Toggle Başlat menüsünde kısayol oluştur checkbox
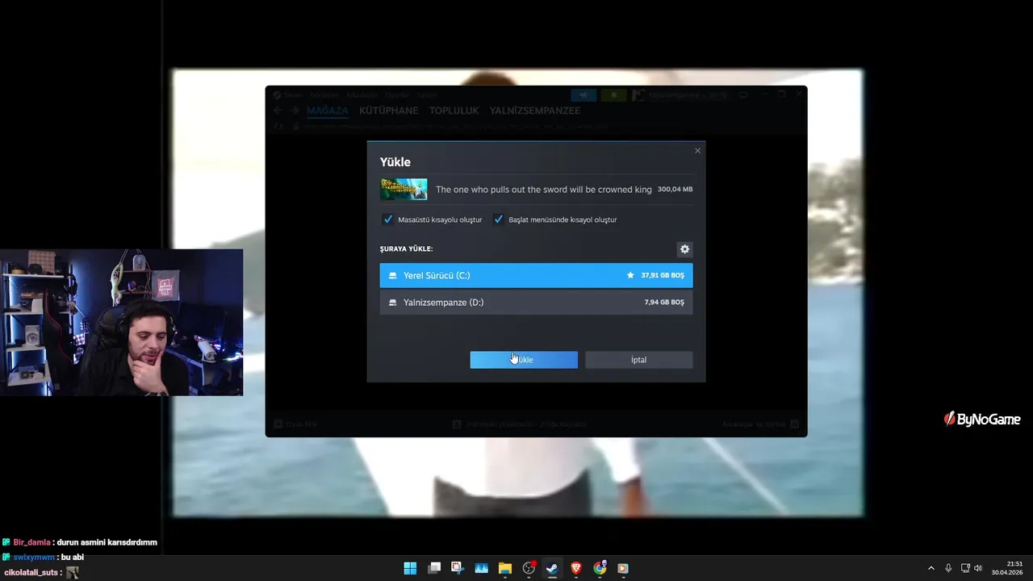Viewport: 1033px width, 581px height. click(499, 219)
